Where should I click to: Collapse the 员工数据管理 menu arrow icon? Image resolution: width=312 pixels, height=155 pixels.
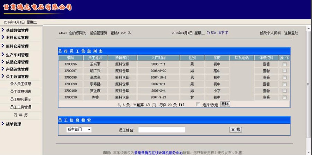3,76
